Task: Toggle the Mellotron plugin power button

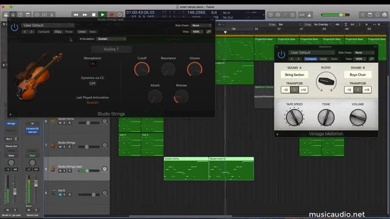Action: 282,54
